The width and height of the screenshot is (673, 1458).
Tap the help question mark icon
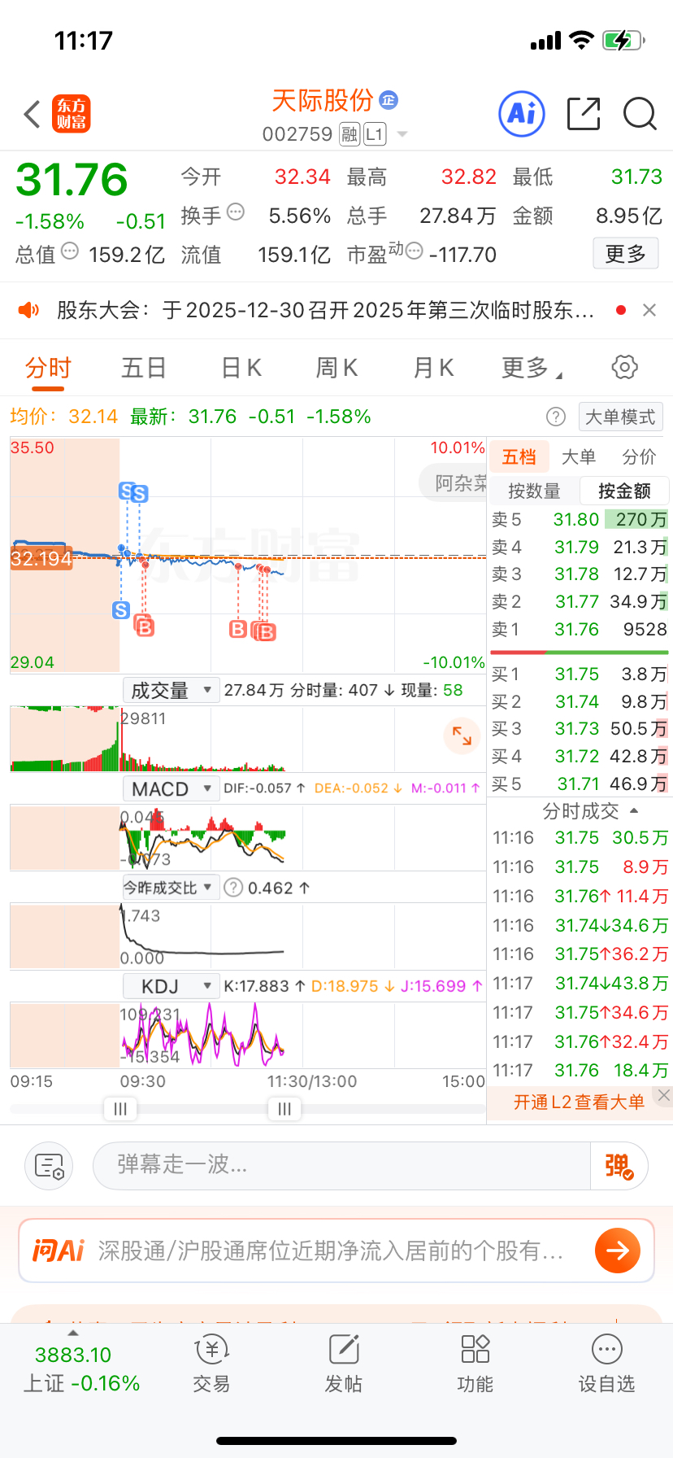[x=556, y=417]
